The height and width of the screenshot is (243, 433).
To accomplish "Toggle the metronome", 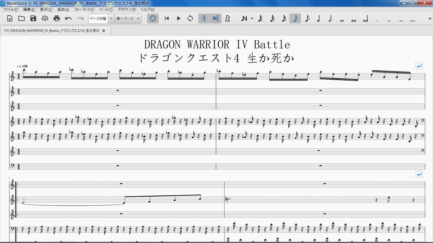I will pos(227,18).
